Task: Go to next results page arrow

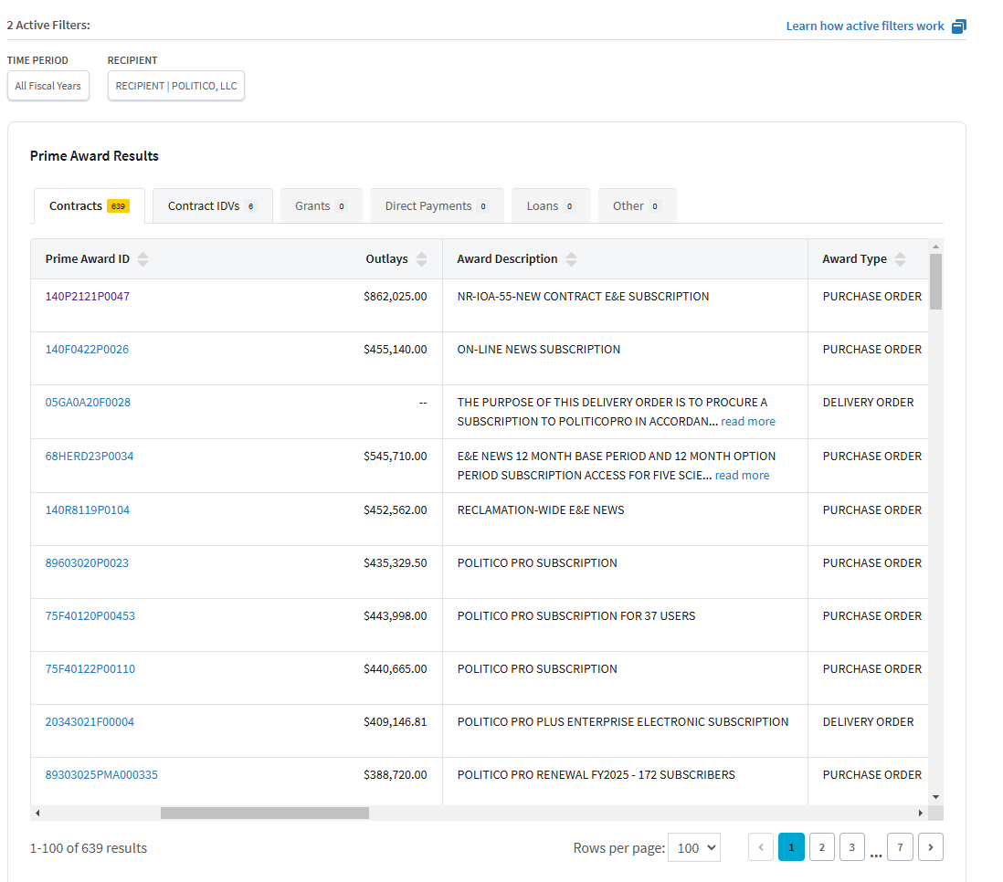Action: (x=931, y=847)
